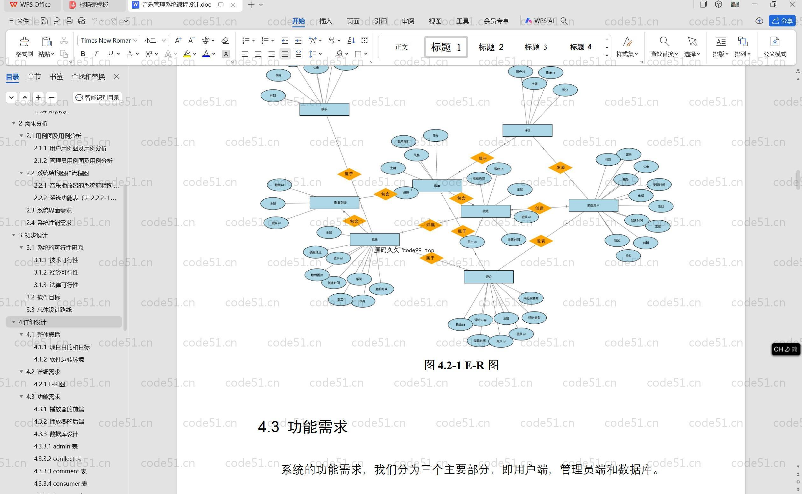The width and height of the screenshot is (802, 494).
Task: Switch to the 审阅 ribbon tab
Action: tap(408, 21)
